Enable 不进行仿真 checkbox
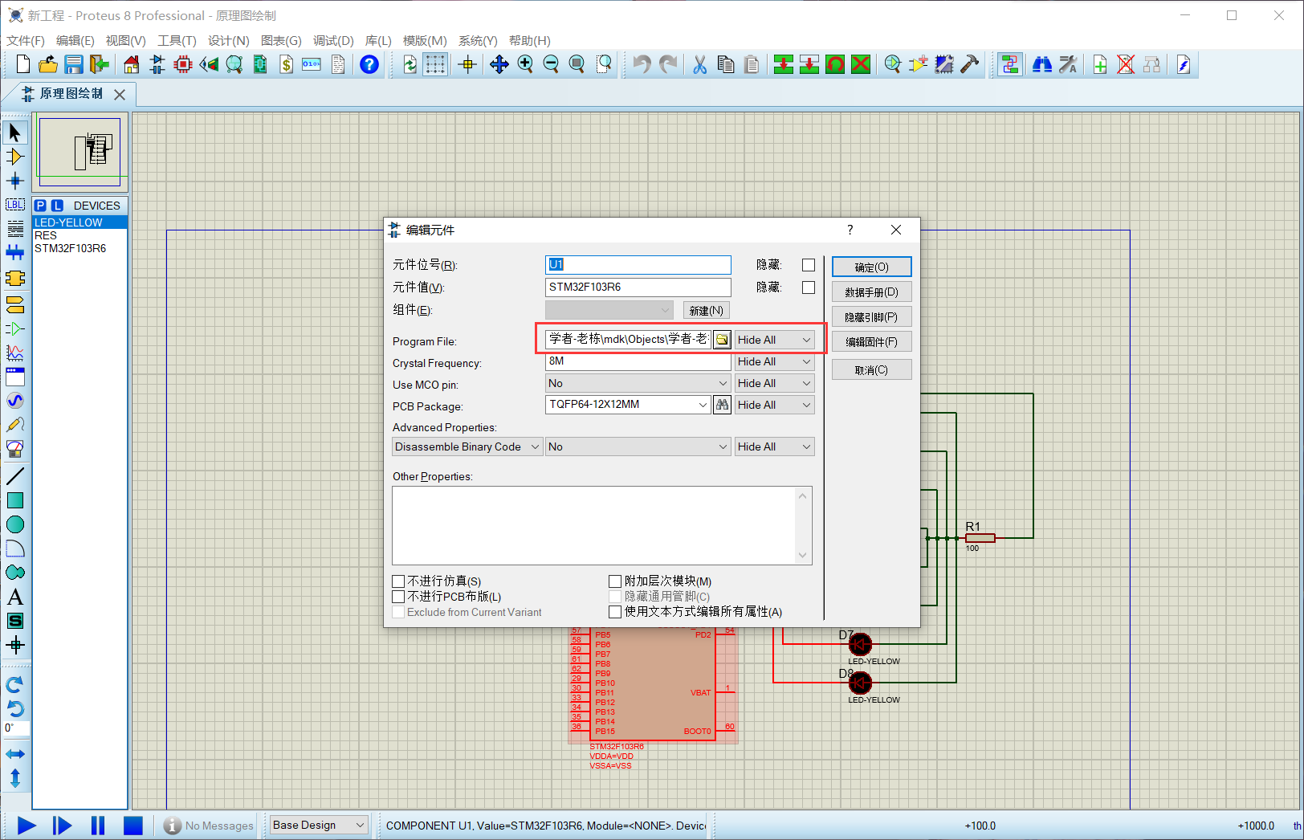Viewport: 1304px width, 840px height. pos(398,581)
